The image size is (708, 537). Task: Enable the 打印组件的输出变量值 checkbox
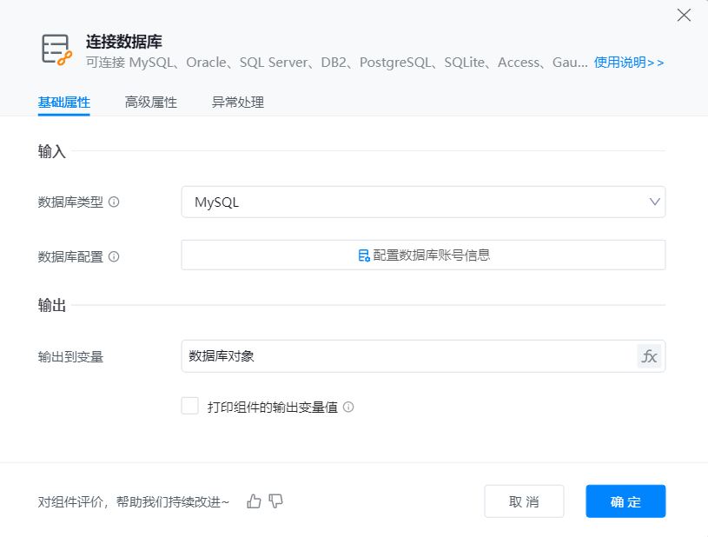click(x=190, y=406)
